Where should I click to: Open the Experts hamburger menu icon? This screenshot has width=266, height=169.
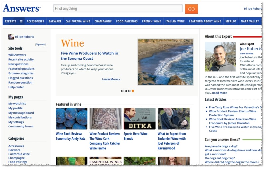(21, 21)
